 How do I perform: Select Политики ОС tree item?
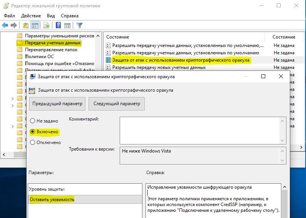39,57
